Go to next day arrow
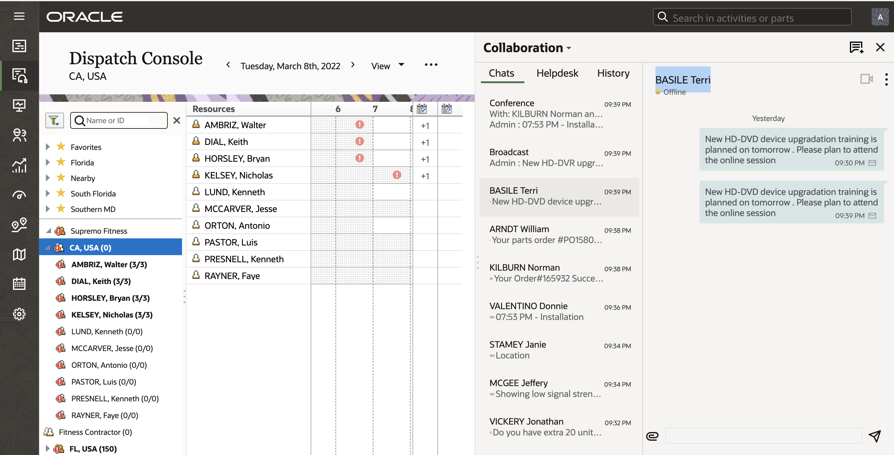894x455 pixels. pyautogui.click(x=353, y=65)
